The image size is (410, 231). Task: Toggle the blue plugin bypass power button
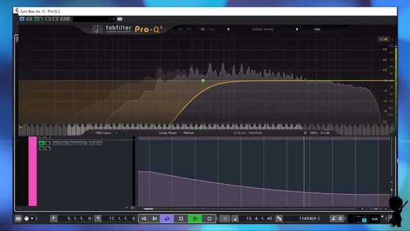(x=22, y=19)
